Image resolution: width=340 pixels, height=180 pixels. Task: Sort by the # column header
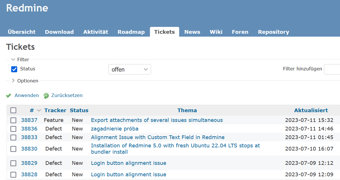click(x=32, y=110)
